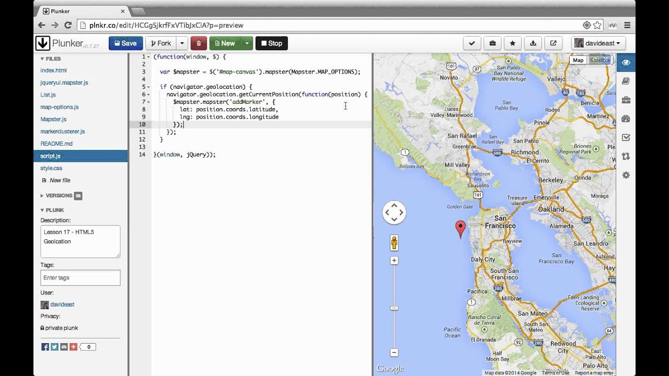Click the map zoom slider handle
This screenshot has height=376, width=669.
[394, 308]
